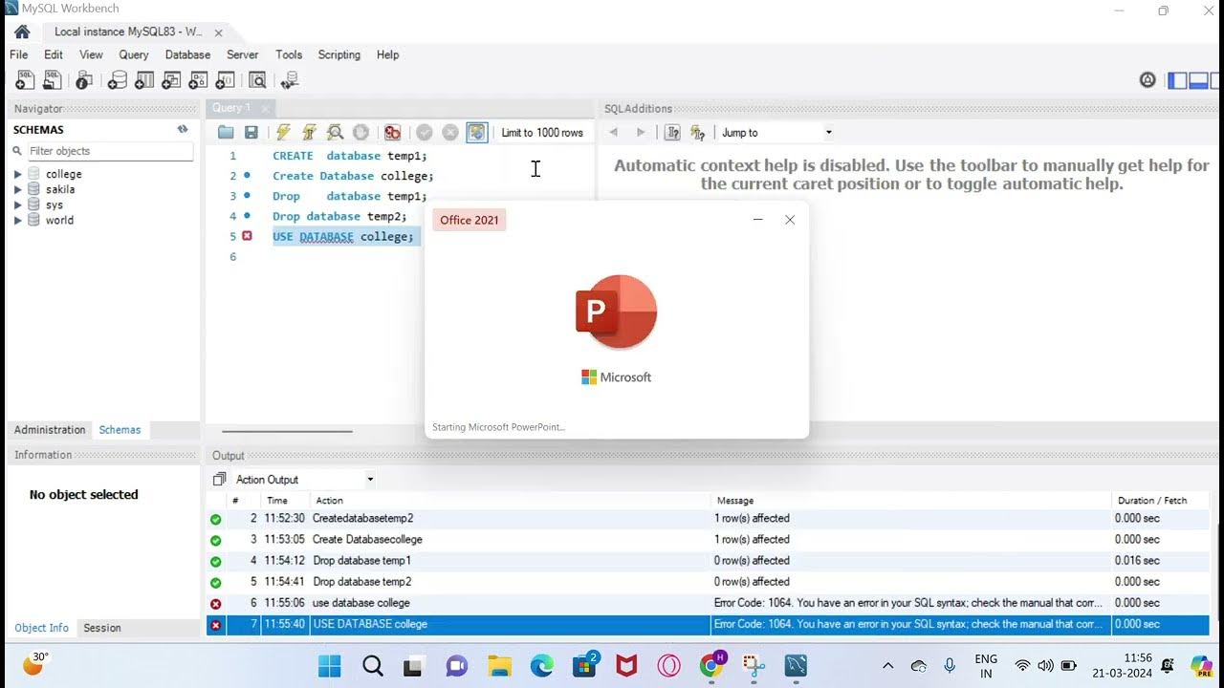Rollback transaction X icon
This screenshot has width=1224, height=688.
coord(450,133)
